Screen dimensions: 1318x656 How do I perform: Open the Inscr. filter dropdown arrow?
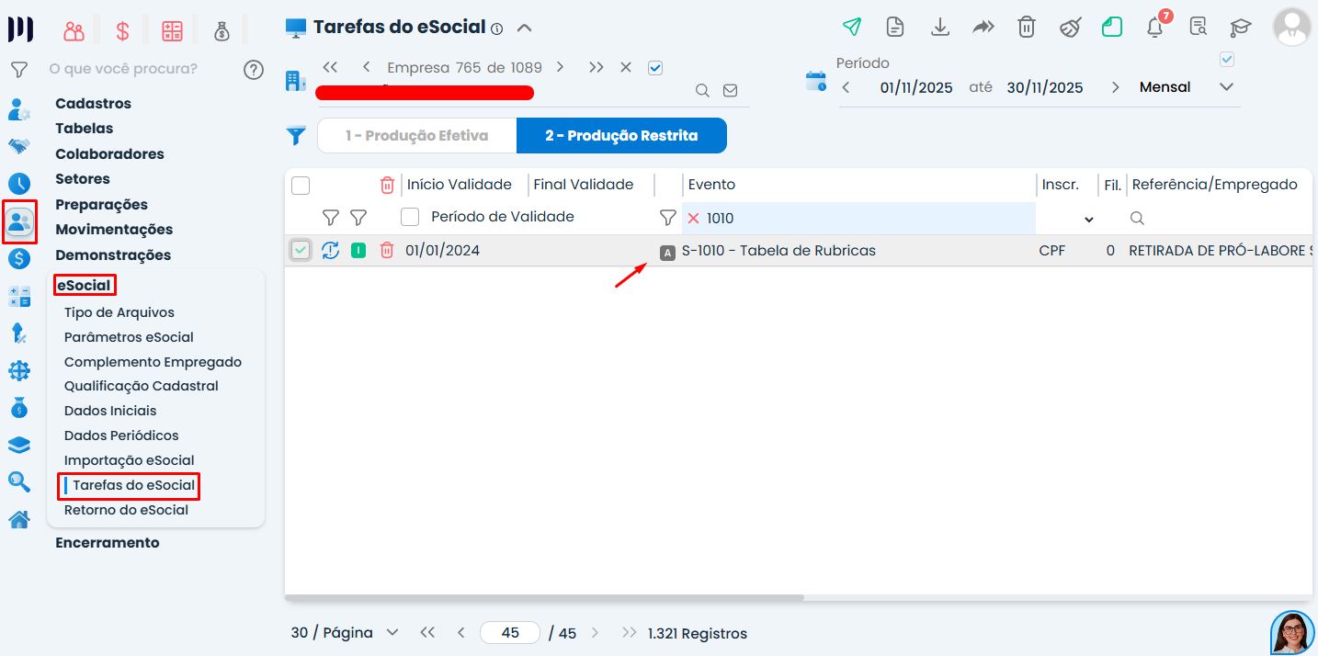(x=1089, y=220)
